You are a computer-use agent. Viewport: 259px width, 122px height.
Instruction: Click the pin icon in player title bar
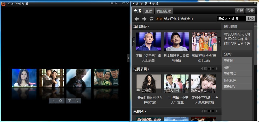point(116,4)
